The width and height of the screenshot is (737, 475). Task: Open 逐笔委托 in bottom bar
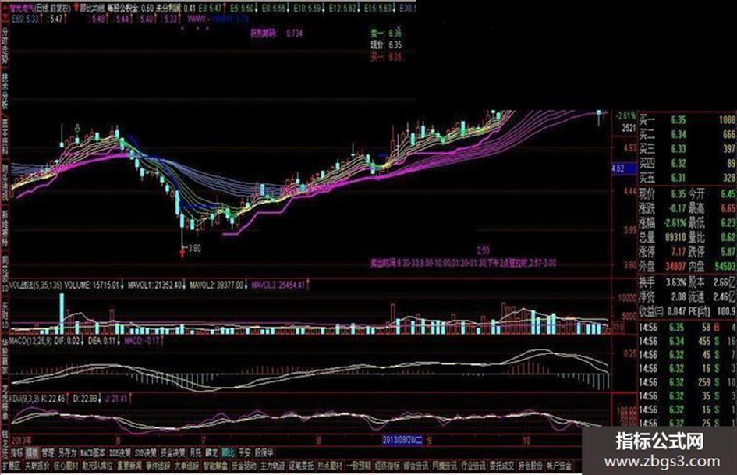(x=301, y=466)
